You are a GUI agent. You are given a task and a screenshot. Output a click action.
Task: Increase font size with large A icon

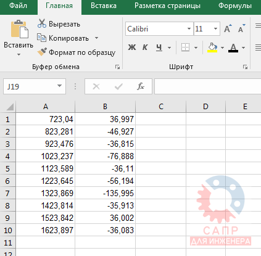(228, 28)
